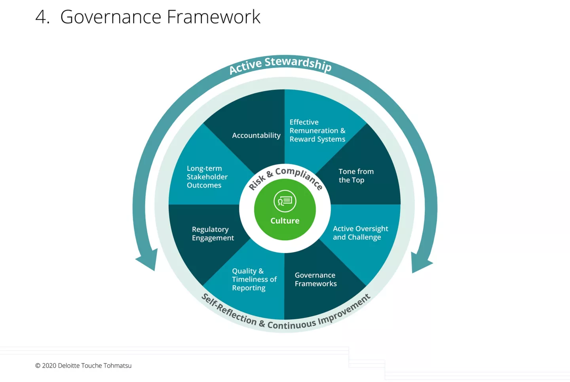Click the green Culture speech bubble icon
The height and width of the screenshot is (382, 570).
point(285,201)
